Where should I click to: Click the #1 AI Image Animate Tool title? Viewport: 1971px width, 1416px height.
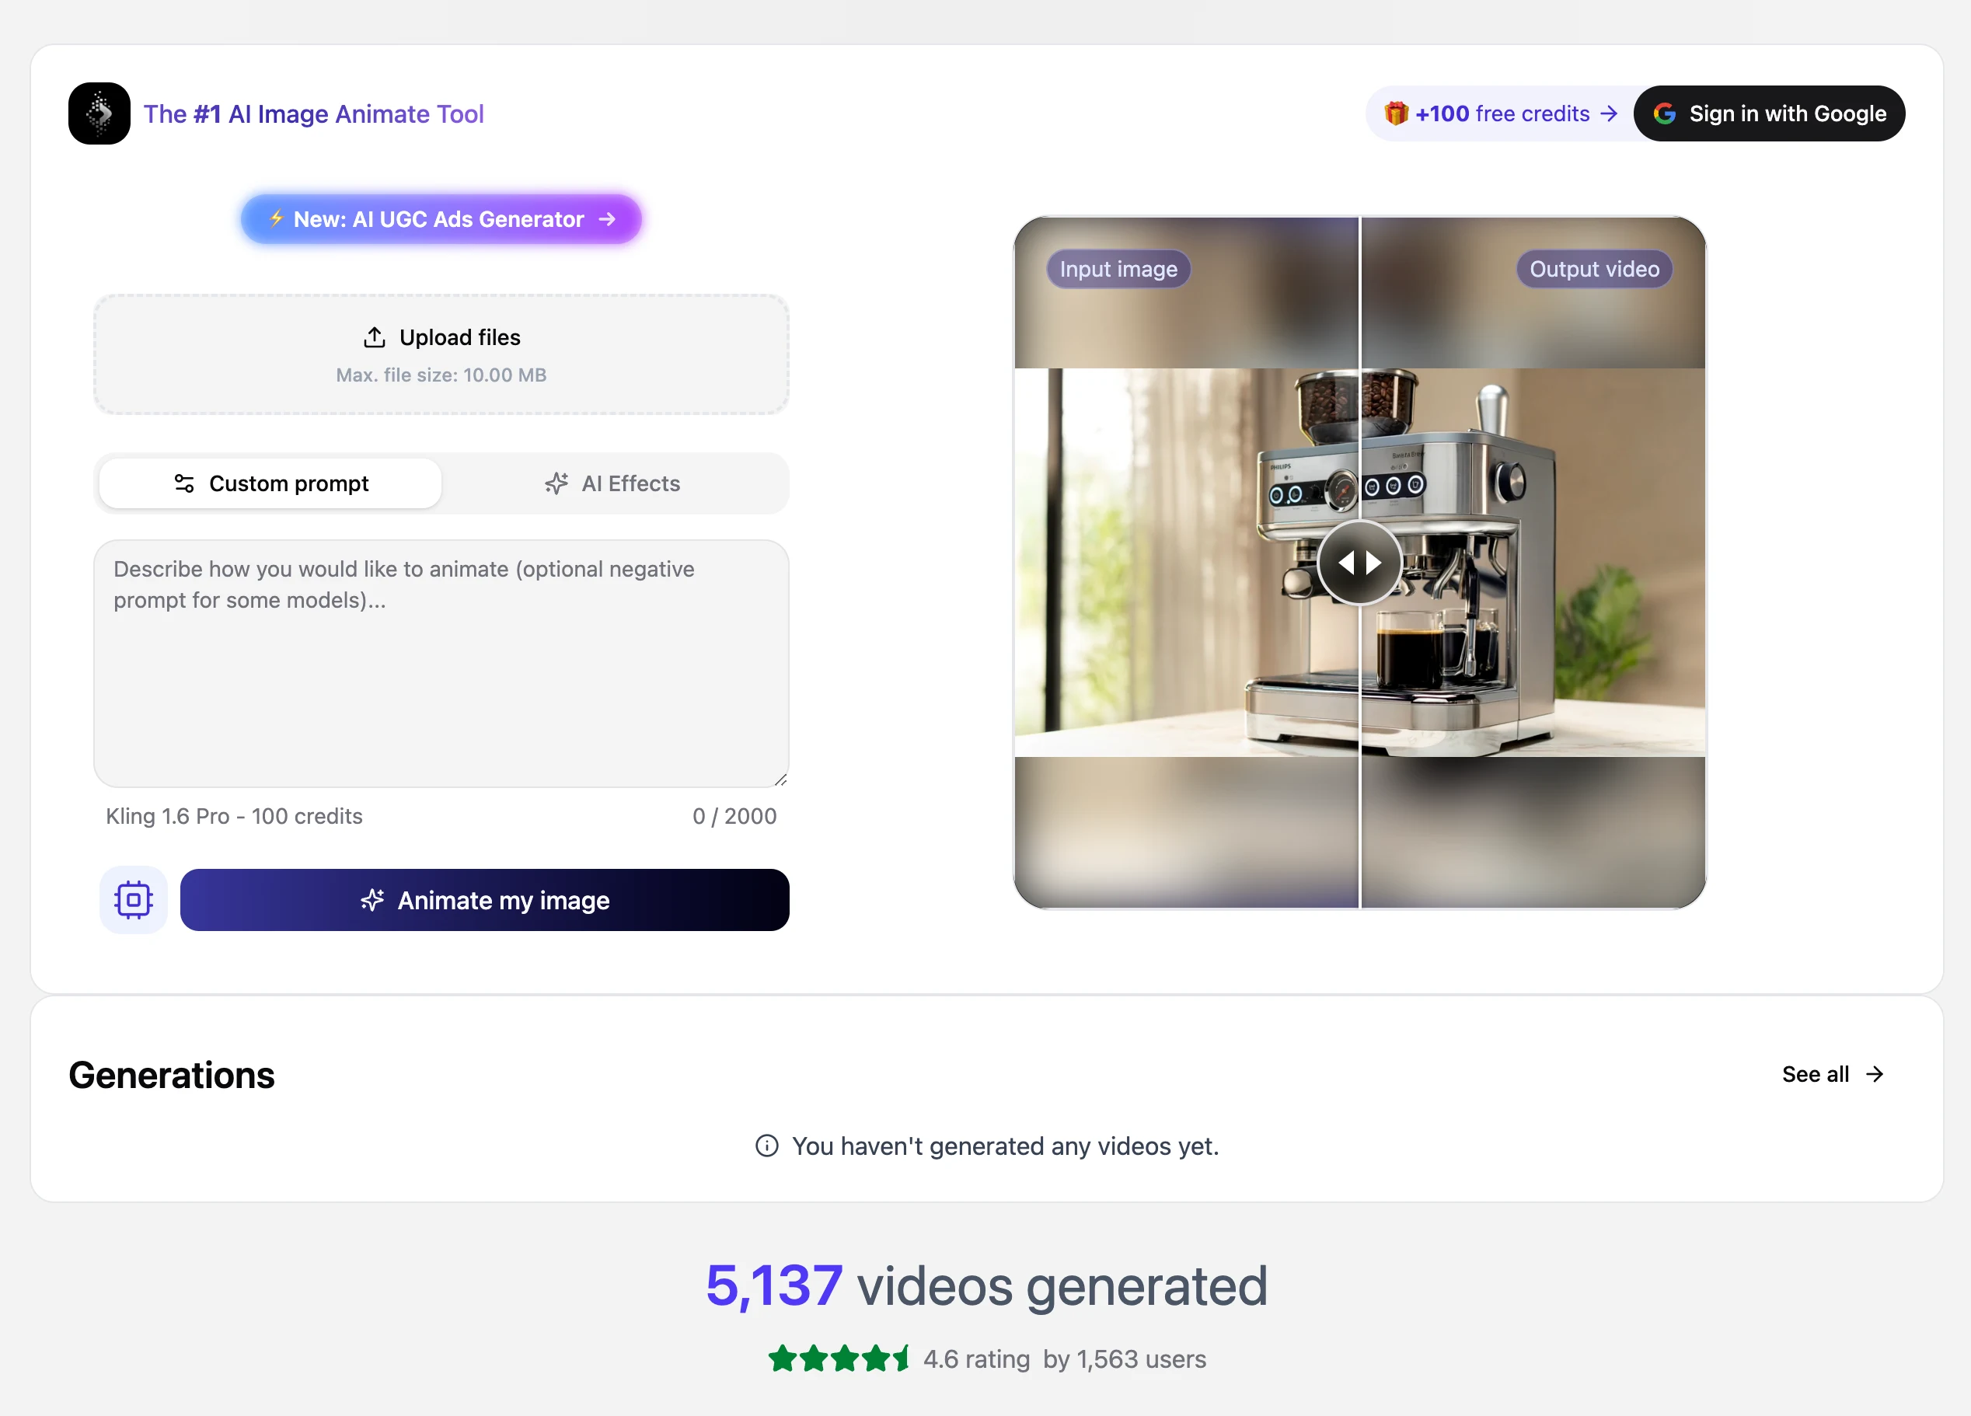click(314, 114)
